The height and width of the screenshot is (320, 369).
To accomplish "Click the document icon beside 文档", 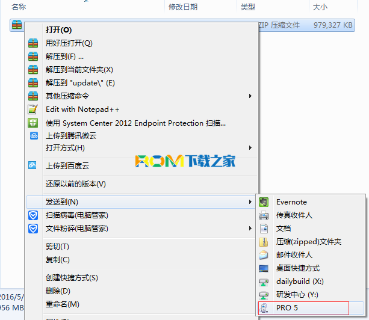I will pos(264,229).
